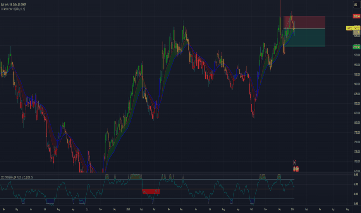Select the CDC Action Zone V.2 indicator legend
Image resolution: width=361 pixels, height=213 pixels.
click(x=13, y=9)
